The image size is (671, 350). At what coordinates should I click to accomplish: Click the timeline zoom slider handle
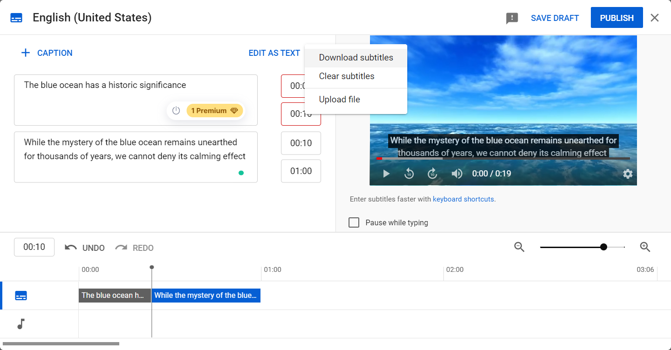[604, 247]
